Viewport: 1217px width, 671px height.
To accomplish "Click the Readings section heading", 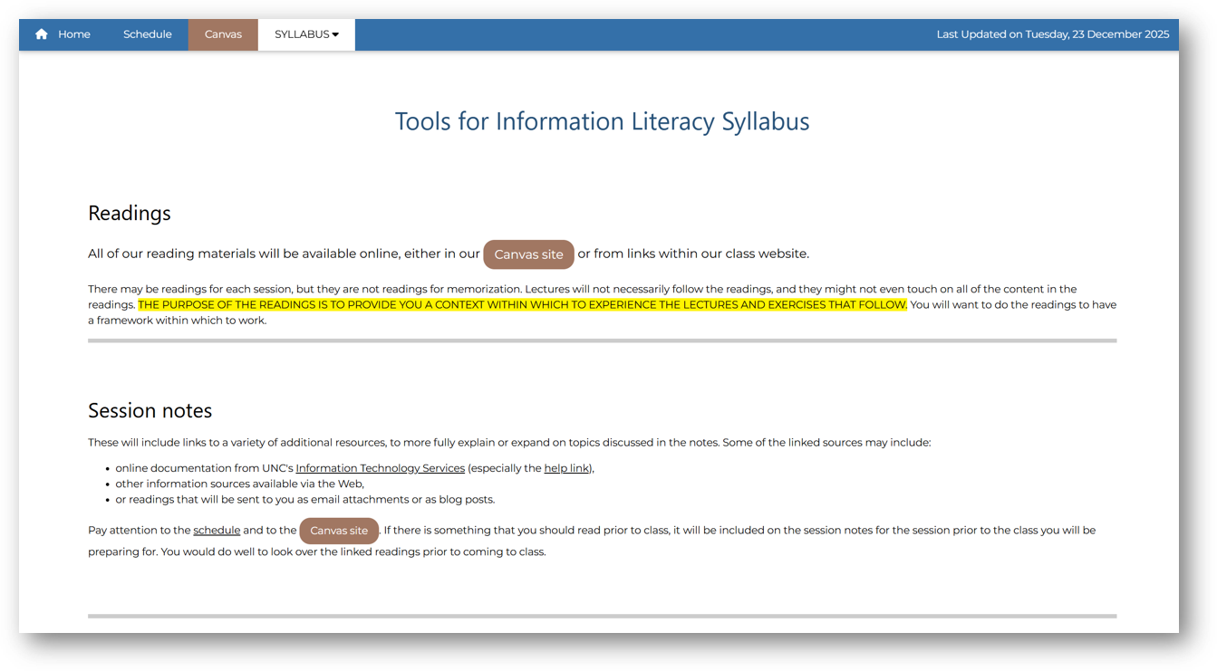I will coord(129,214).
